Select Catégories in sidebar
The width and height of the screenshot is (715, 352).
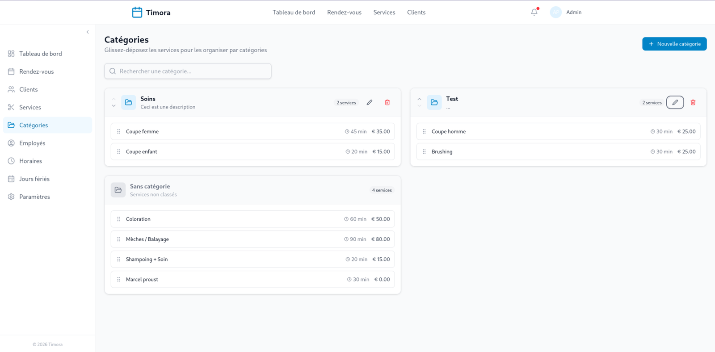pos(47,125)
